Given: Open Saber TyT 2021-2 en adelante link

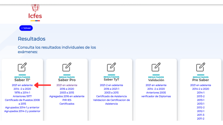Looking at the screenshot, I should point(112,85).
